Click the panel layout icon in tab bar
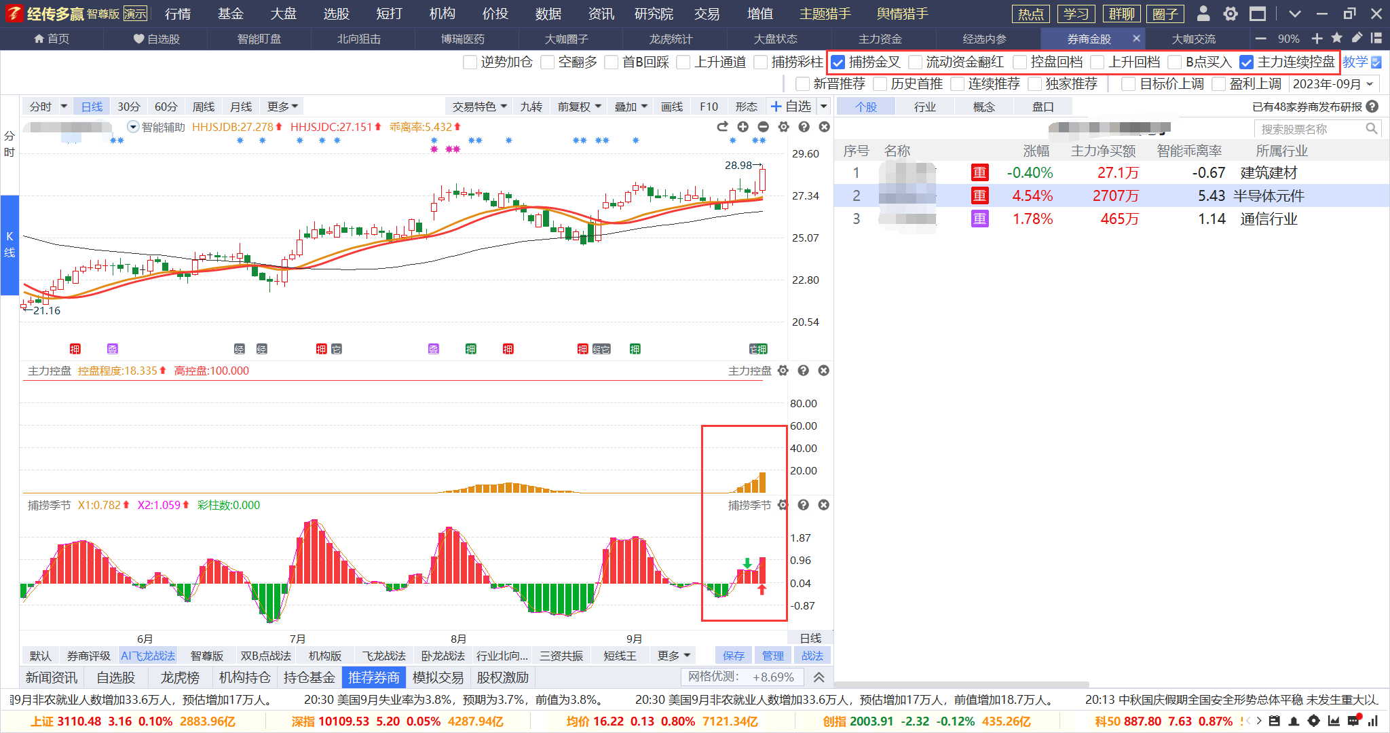 pyautogui.click(x=1376, y=38)
